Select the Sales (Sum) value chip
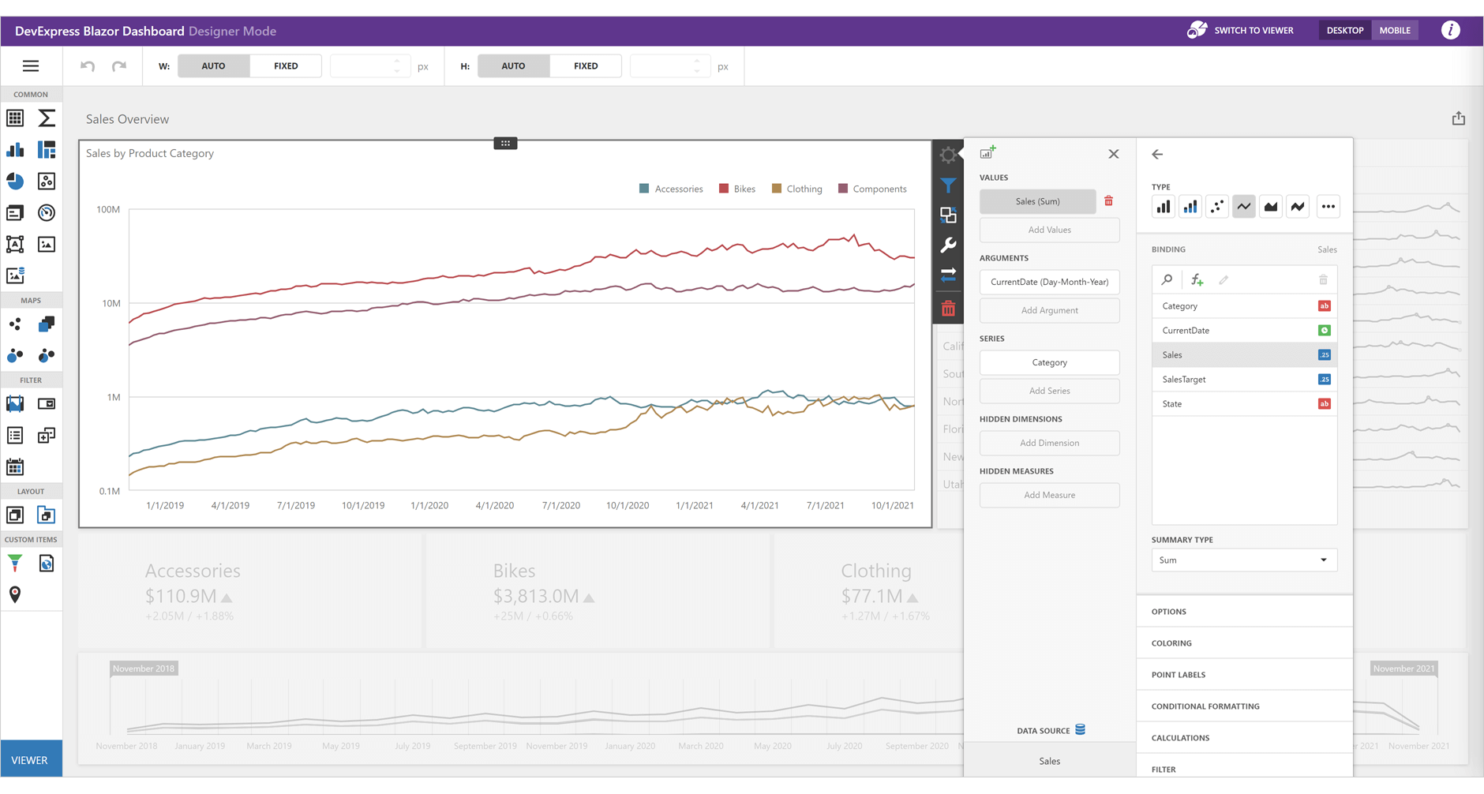Image resolution: width=1484 pixels, height=794 pixels. click(x=1037, y=201)
